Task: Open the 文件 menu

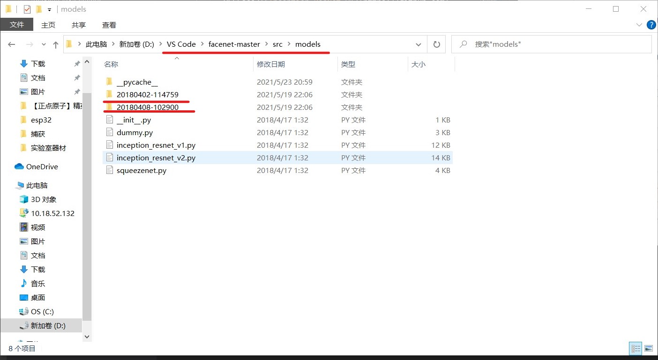Action: click(17, 25)
